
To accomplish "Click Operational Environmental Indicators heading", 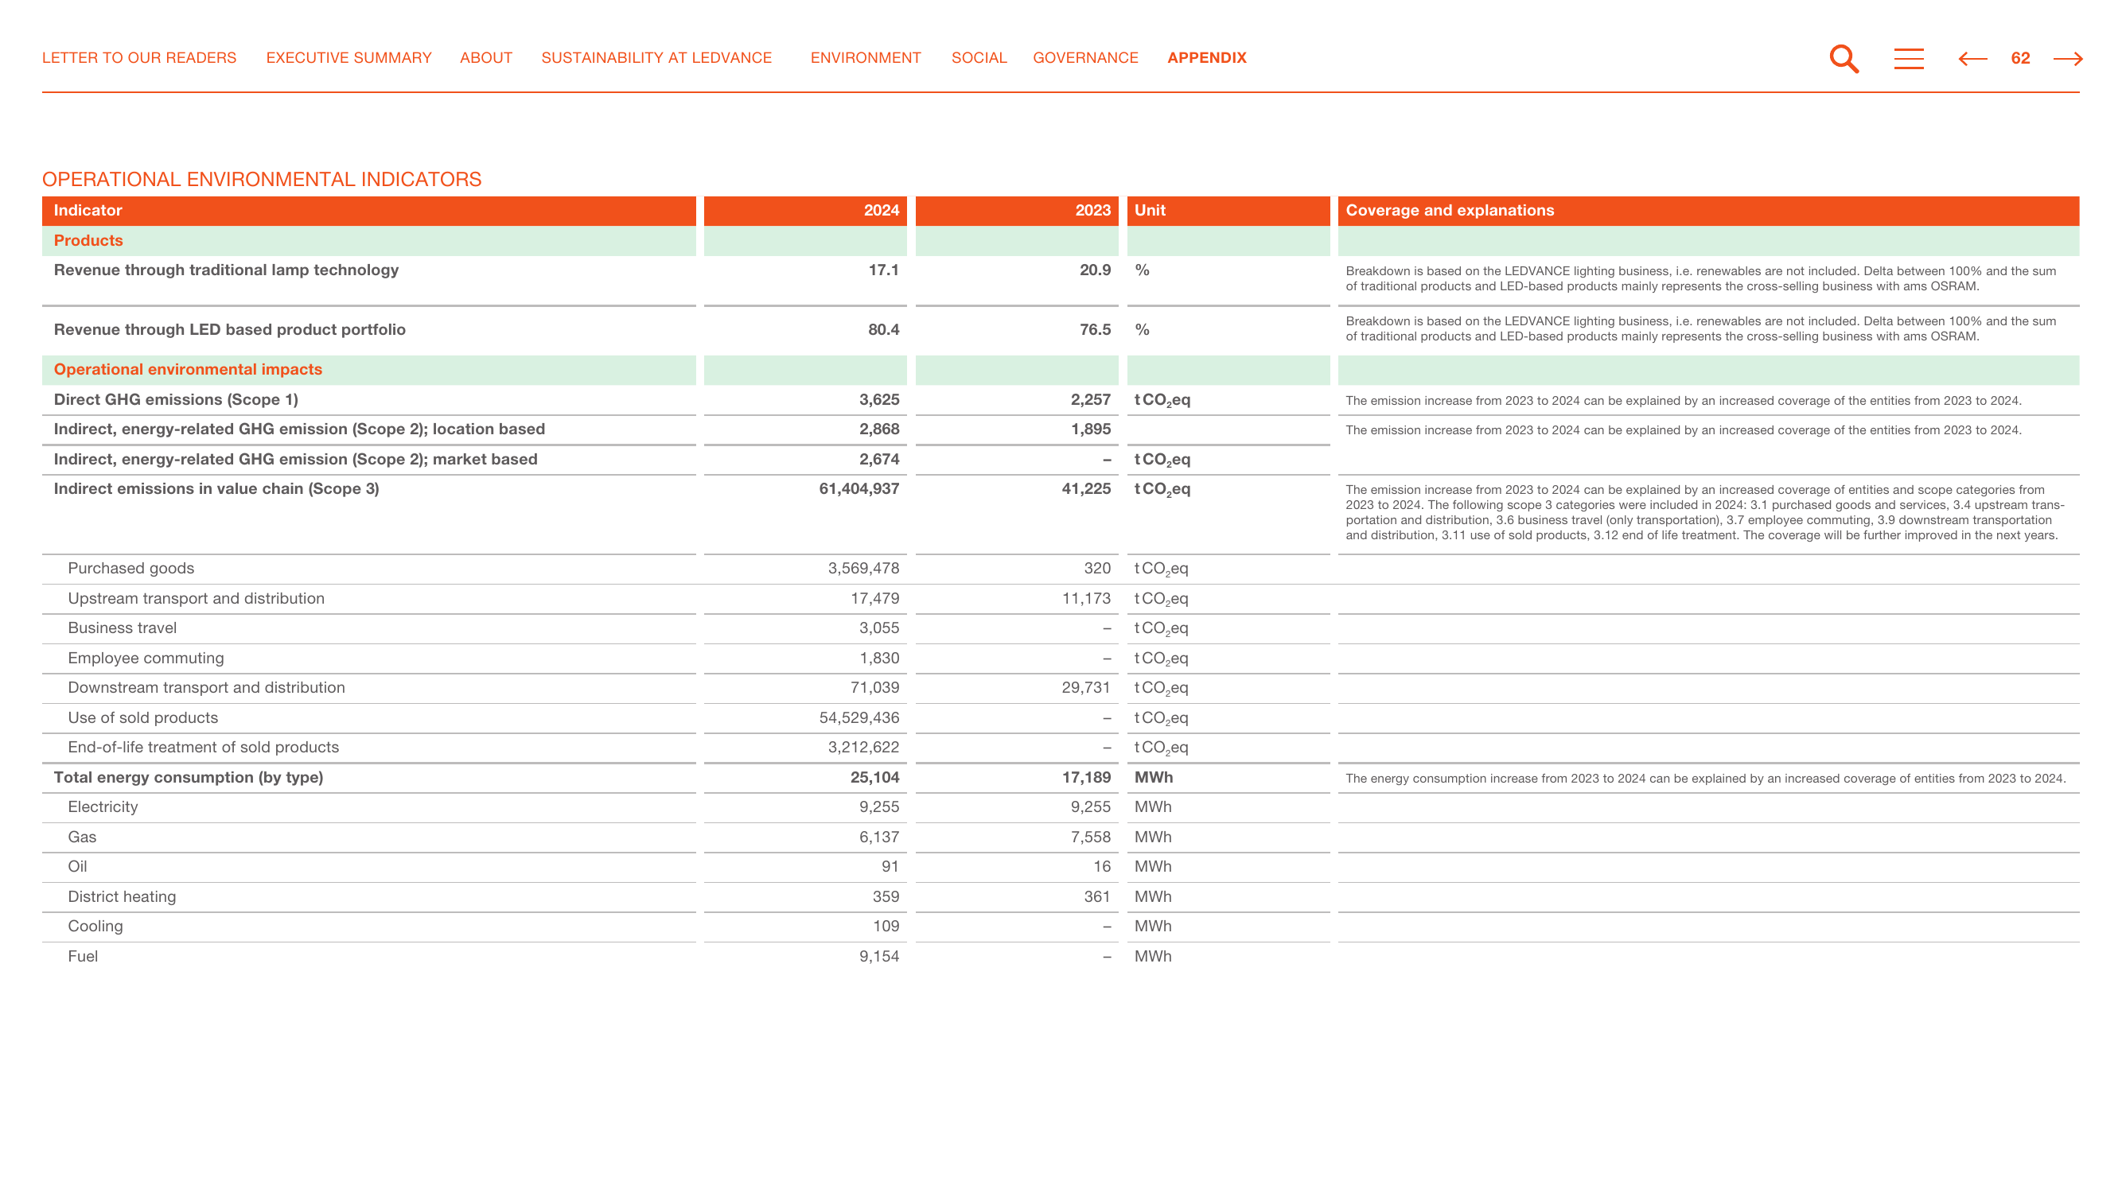I will 262,180.
